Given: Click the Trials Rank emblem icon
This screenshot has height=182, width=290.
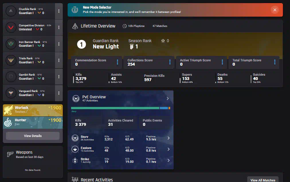Looking at the screenshot, I should [11, 60].
